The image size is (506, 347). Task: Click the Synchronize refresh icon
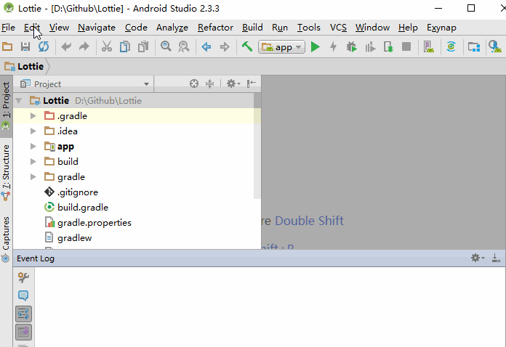coord(44,47)
